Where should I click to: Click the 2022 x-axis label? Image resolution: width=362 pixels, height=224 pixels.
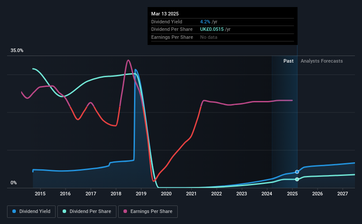pos(216,194)
